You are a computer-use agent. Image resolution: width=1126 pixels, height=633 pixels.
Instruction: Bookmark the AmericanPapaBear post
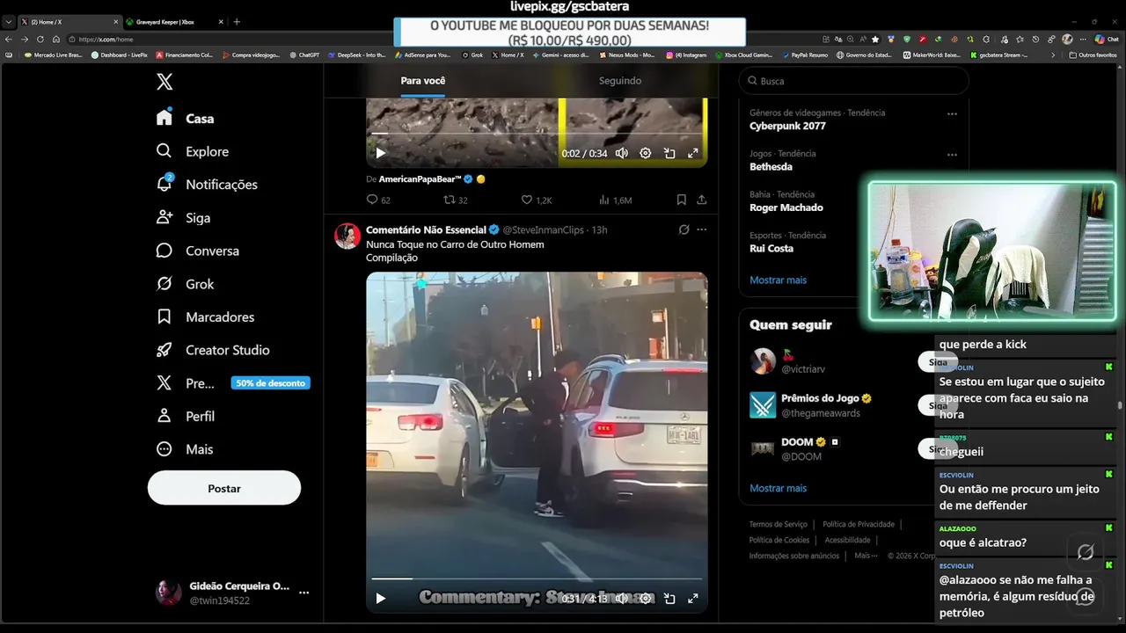click(x=682, y=200)
